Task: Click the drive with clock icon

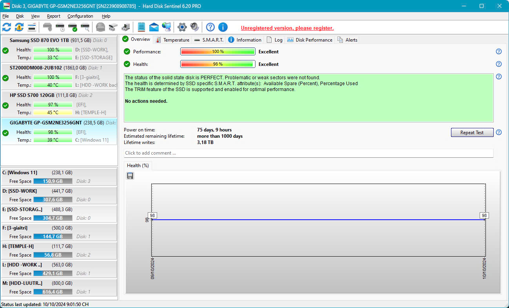Action: tap(60, 27)
